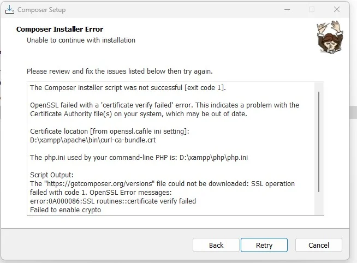Click the exit code 1 message line
Screen dimensions: 357x263
pyautogui.click(x=128, y=88)
